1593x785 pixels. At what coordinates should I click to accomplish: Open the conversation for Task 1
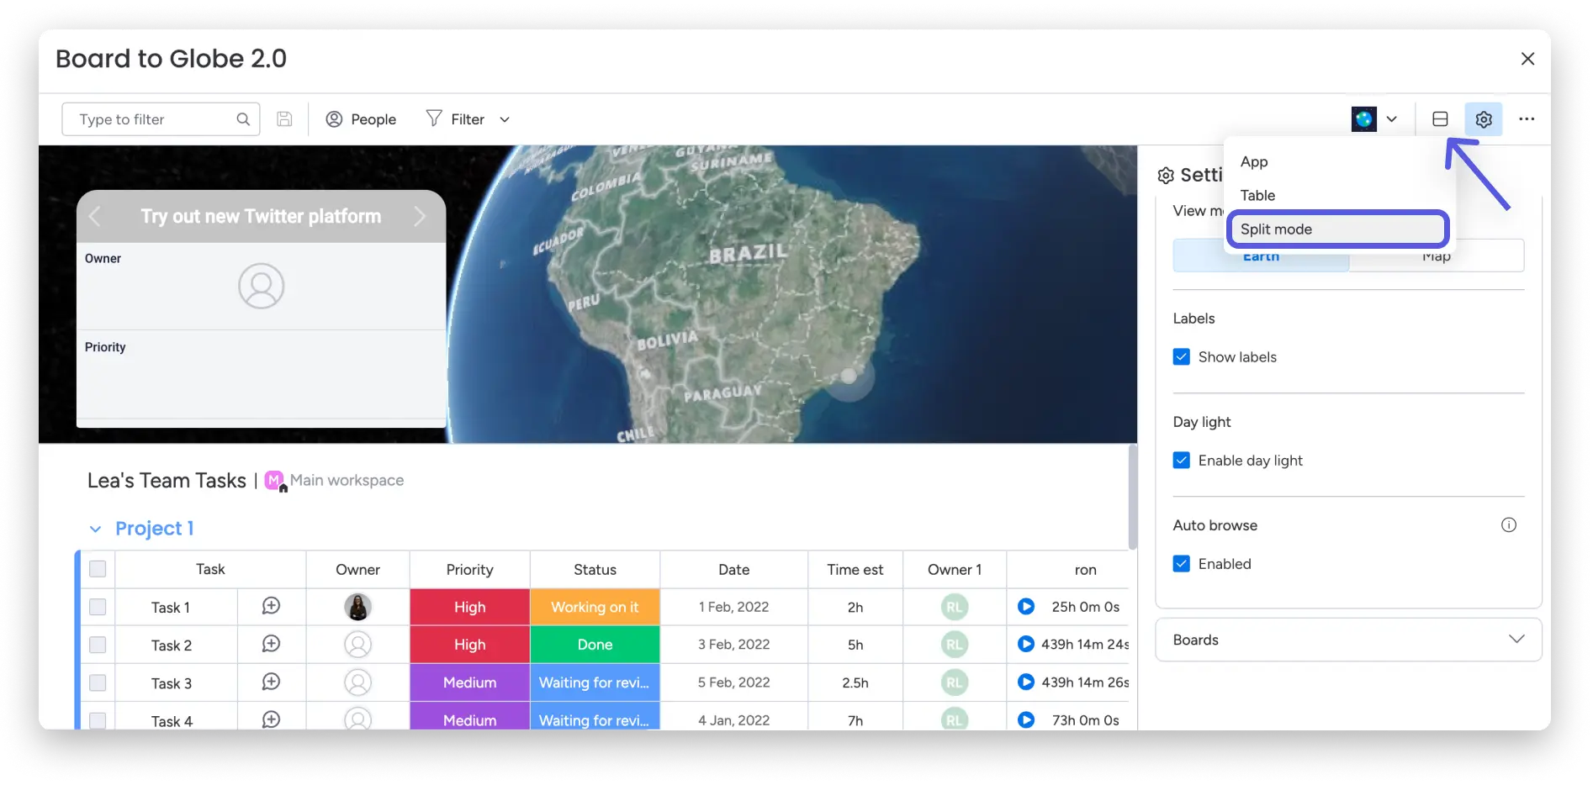[x=271, y=606]
